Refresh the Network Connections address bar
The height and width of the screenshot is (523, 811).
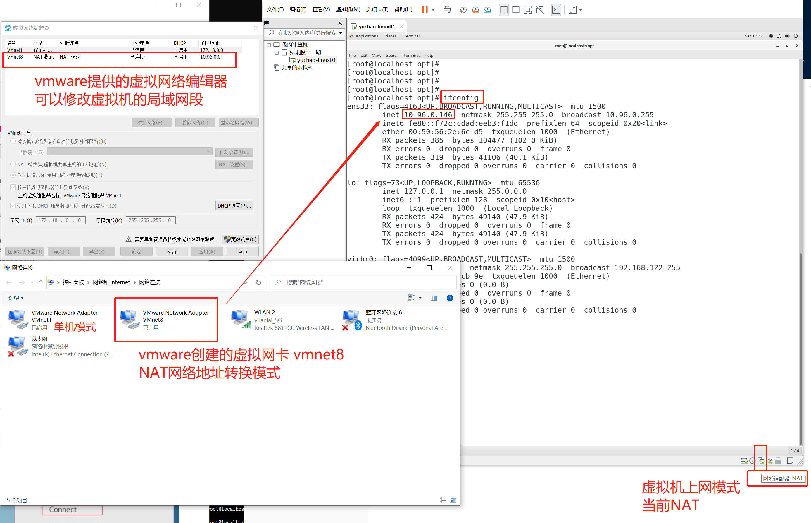click(258, 282)
